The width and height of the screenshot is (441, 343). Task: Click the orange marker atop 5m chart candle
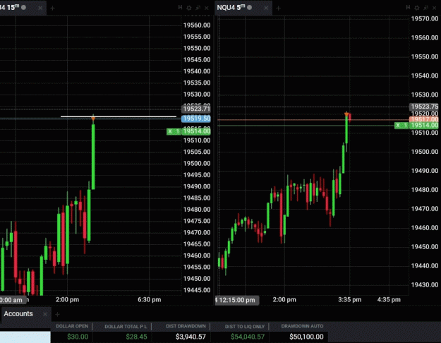[x=346, y=114]
